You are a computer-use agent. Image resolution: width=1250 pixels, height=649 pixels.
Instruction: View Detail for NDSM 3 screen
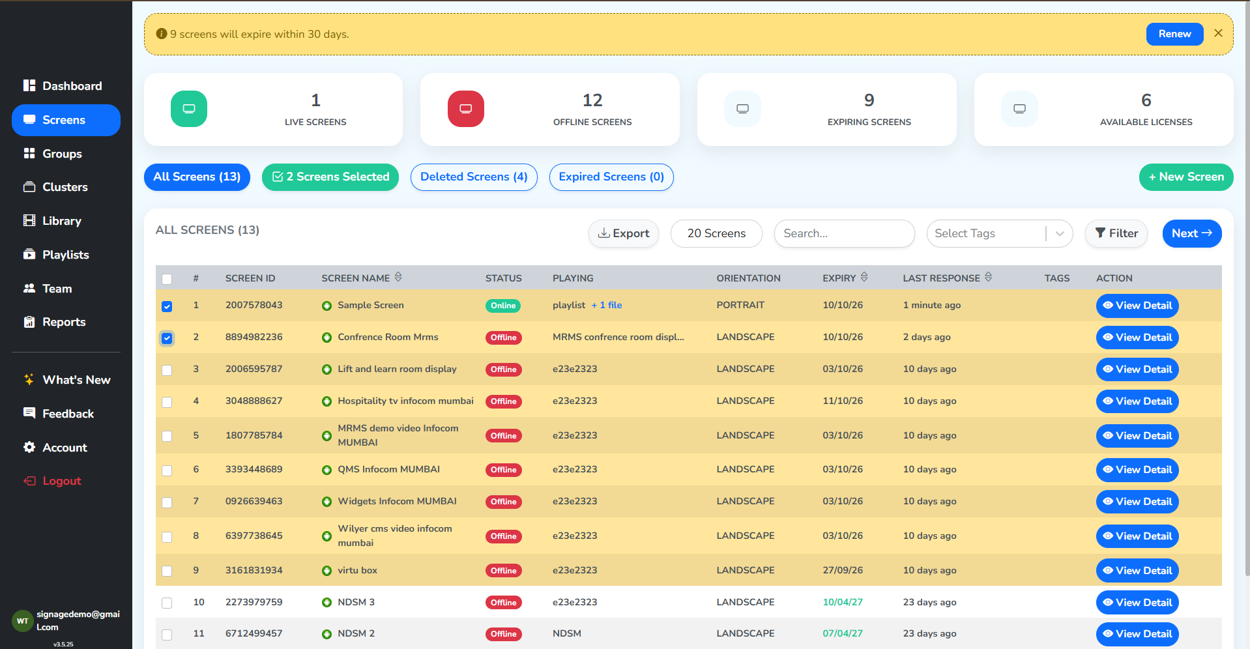tap(1137, 603)
